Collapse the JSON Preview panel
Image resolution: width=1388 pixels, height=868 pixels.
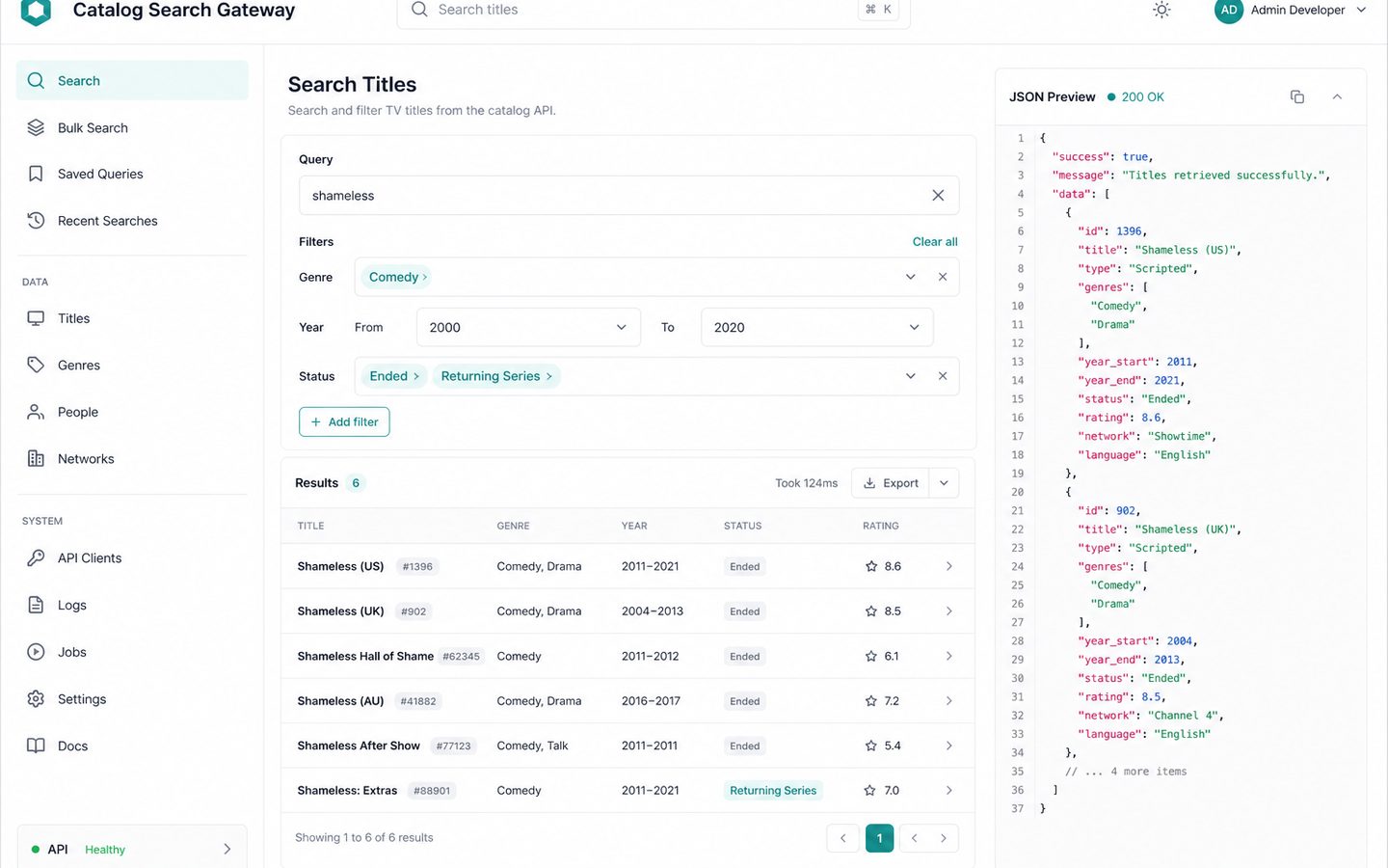[x=1337, y=96]
